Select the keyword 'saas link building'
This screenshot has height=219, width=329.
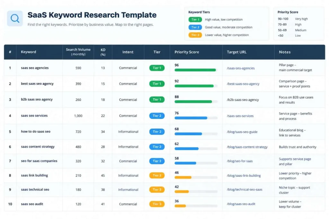tap(34, 175)
